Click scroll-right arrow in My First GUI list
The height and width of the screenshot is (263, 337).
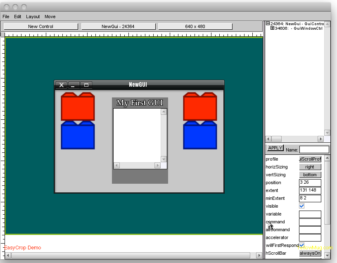tap(157, 166)
